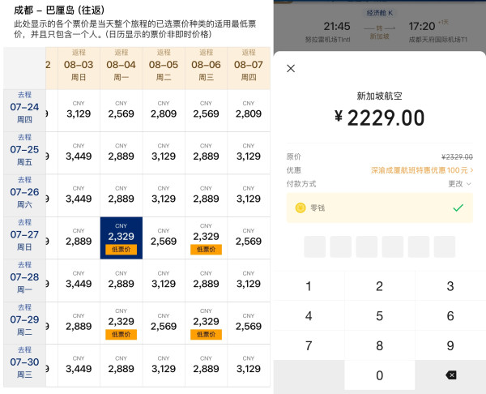
Task: Pick the 2,329 fare for 07-29 and 08-04
Action: [x=122, y=323]
